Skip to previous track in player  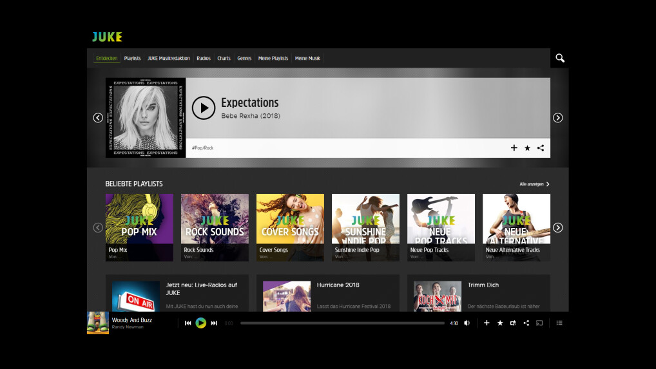pyautogui.click(x=188, y=323)
